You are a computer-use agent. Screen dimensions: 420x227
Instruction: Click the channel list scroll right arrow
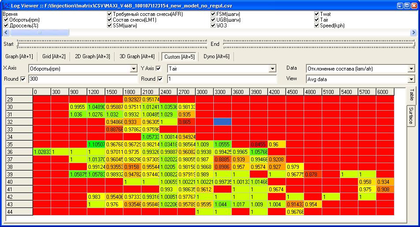coord(413,32)
